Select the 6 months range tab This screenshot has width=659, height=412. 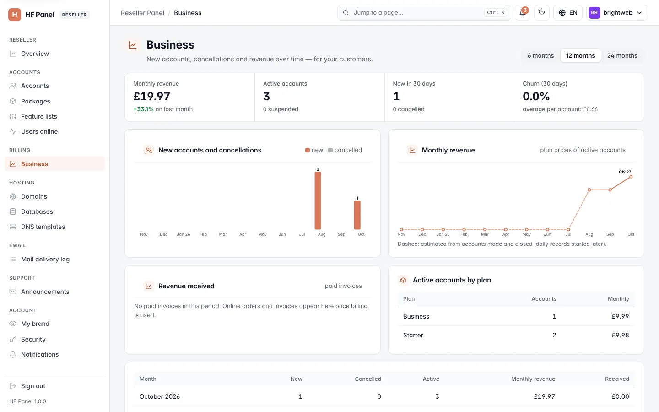point(541,55)
